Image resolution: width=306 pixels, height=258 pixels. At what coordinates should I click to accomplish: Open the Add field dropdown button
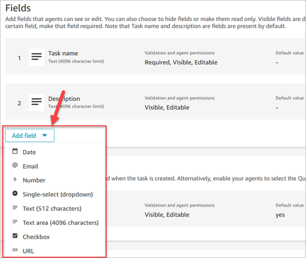[29, 135]
